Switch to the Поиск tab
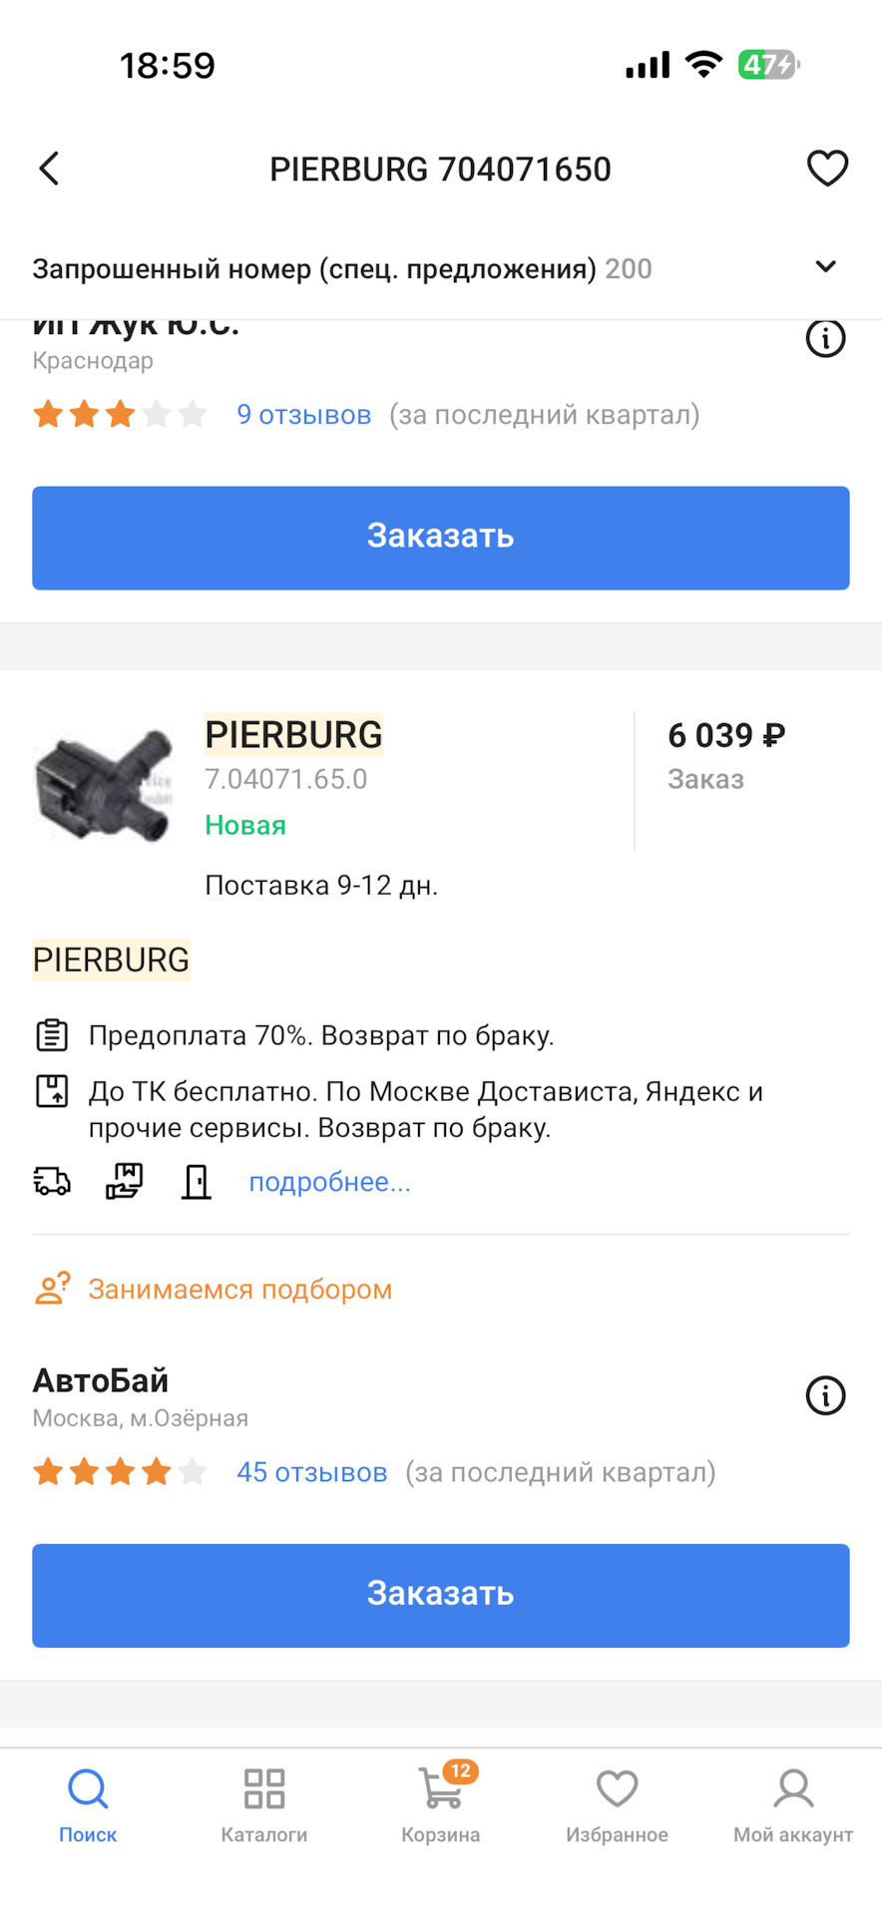The width and height of the screenshot is (882, 1915). (88, 1805)
